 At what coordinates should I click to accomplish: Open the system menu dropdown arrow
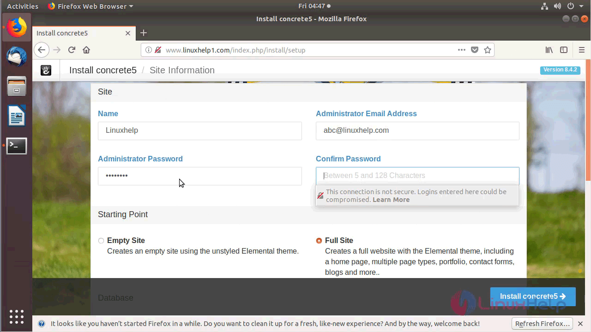pyautogui.click(x=581, y=6)
